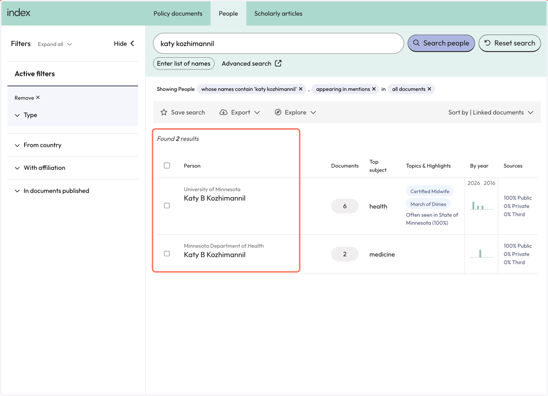Click the by-year chart for the University of Minnesota row
Image resolution: width=548 pixels, height=396 pixels.
(x=481, y=206)
